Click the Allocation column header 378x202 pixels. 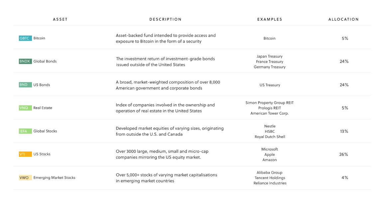pos(343,19)
